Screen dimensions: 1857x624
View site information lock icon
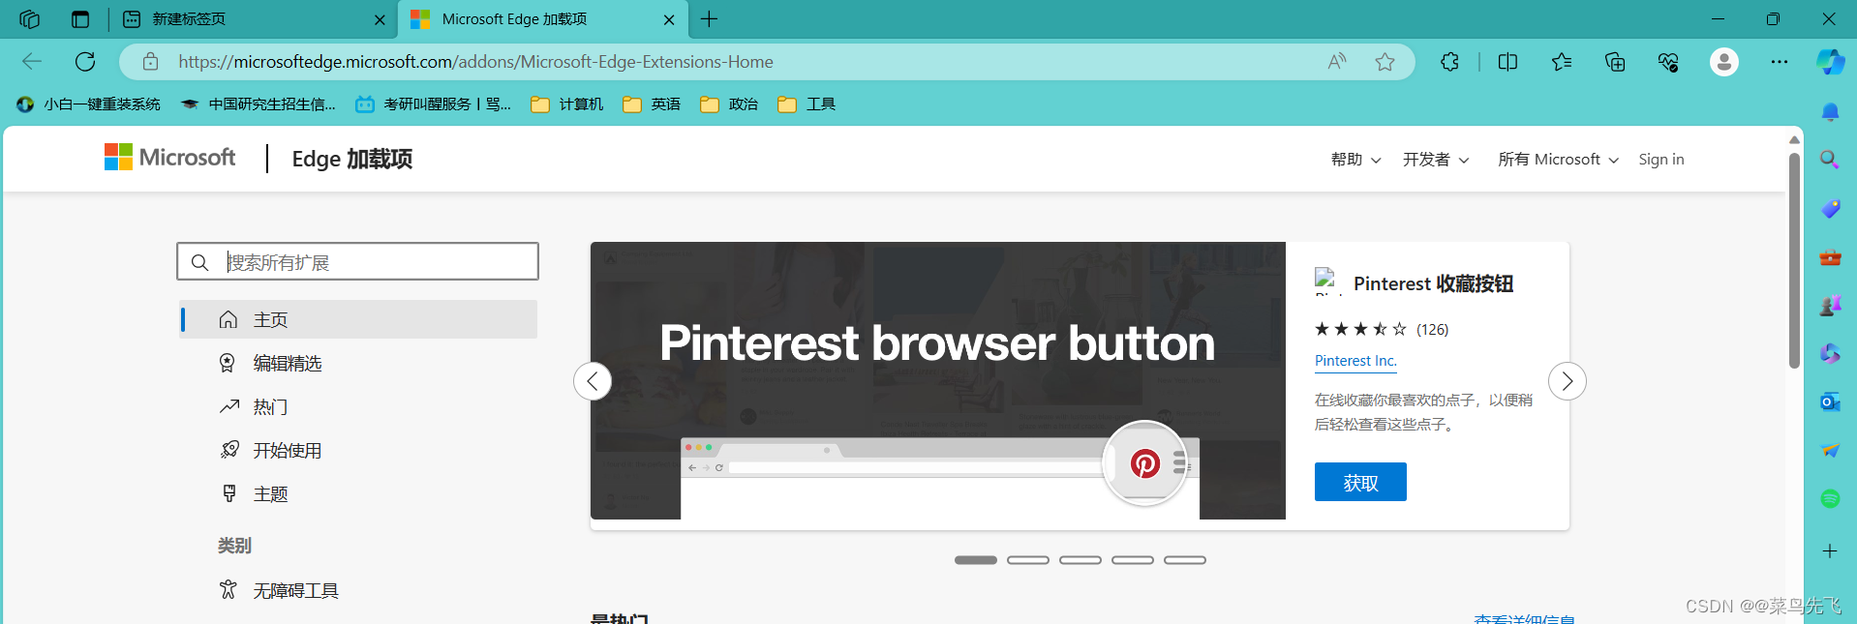click(x=150, y=62)
